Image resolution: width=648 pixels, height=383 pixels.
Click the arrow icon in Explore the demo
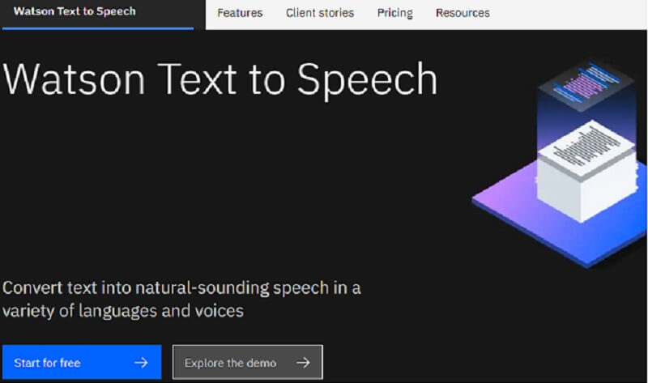303,363
